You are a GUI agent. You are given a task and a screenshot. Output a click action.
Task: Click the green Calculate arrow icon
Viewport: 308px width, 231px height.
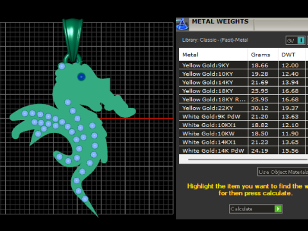tap(278, 209)
